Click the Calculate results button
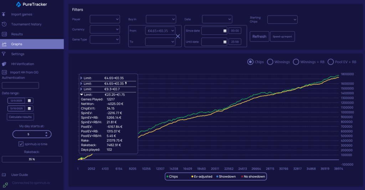365x190 pixels. (20, 116)
